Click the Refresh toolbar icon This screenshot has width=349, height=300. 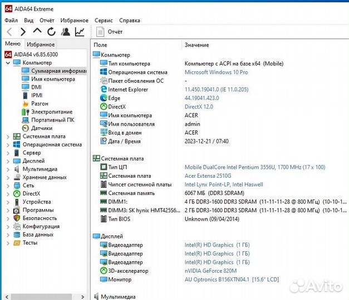click(51, 32)
